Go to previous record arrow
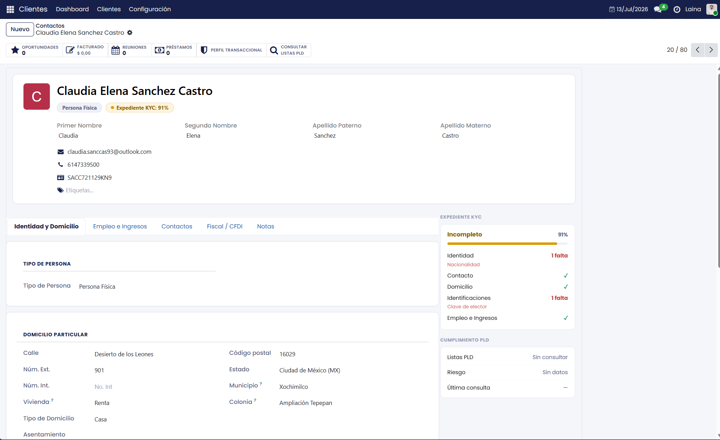Viewport: 720px width, 440px height. tap(698, 50)
